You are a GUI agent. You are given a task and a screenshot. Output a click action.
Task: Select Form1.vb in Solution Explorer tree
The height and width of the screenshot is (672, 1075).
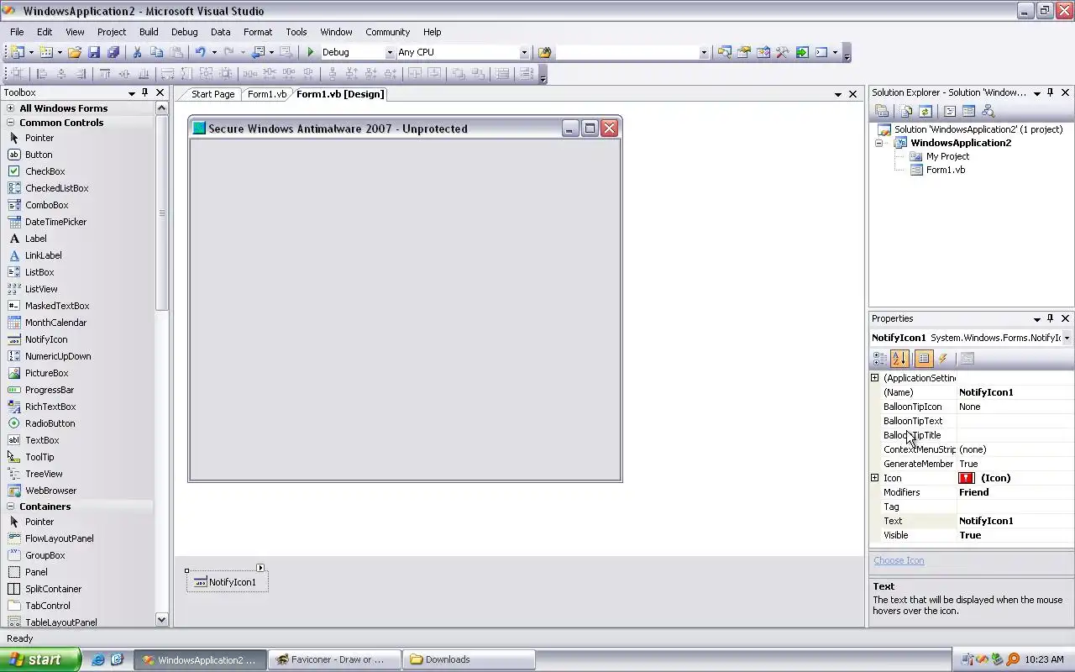point(945,170)
